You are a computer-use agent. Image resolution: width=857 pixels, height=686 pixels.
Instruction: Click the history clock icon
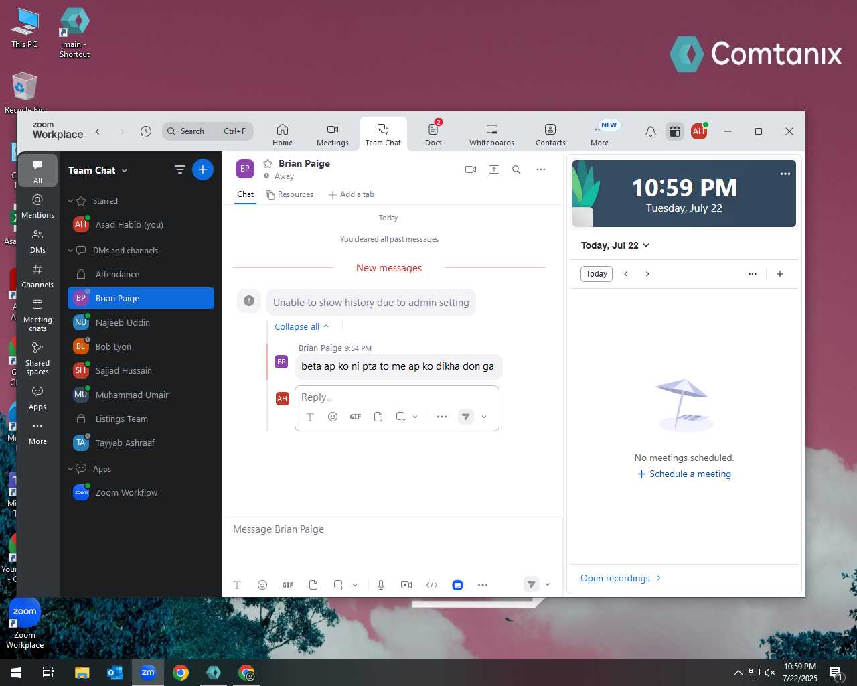(146, 131)
